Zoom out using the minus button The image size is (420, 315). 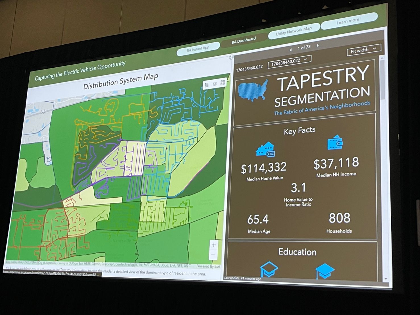pyautogui.click(x=213, y=255)
